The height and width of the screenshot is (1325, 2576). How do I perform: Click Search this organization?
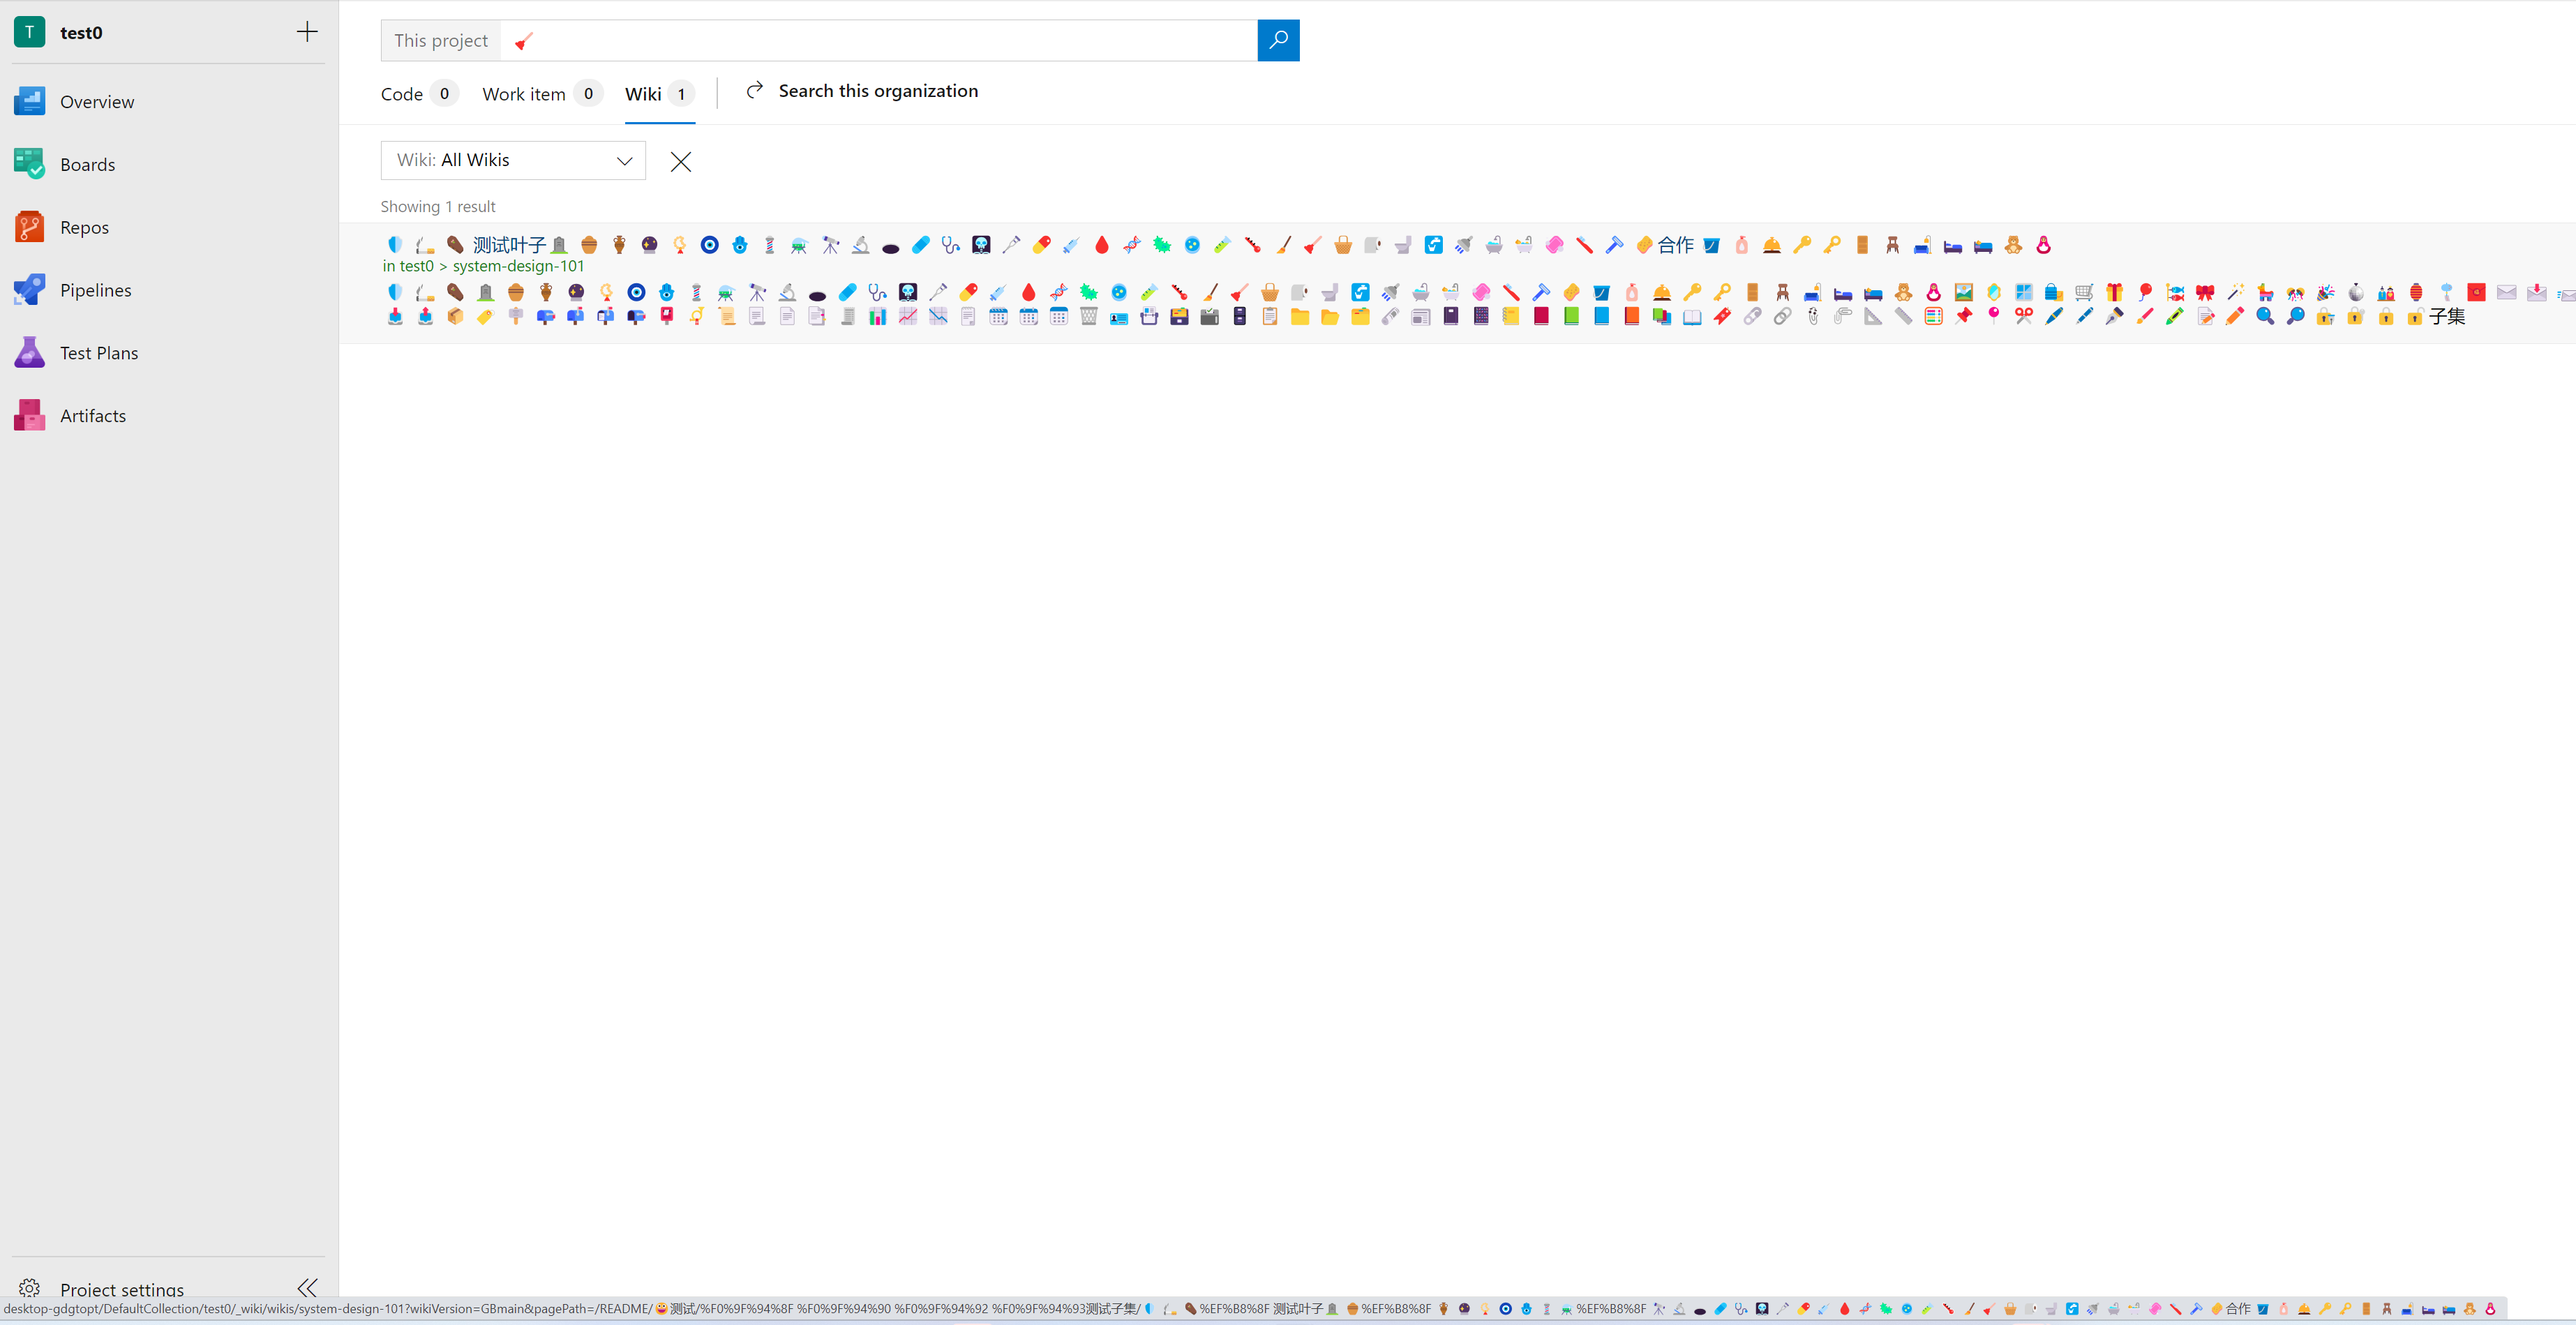(877, 91)
